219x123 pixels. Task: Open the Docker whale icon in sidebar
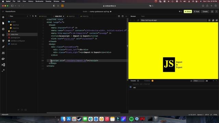[3, 59]
